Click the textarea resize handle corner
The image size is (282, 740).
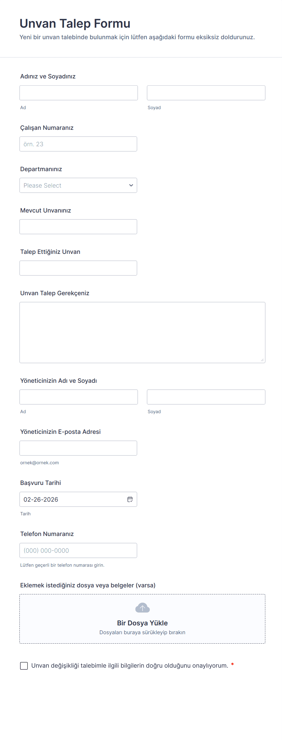[x=262, y=360]
